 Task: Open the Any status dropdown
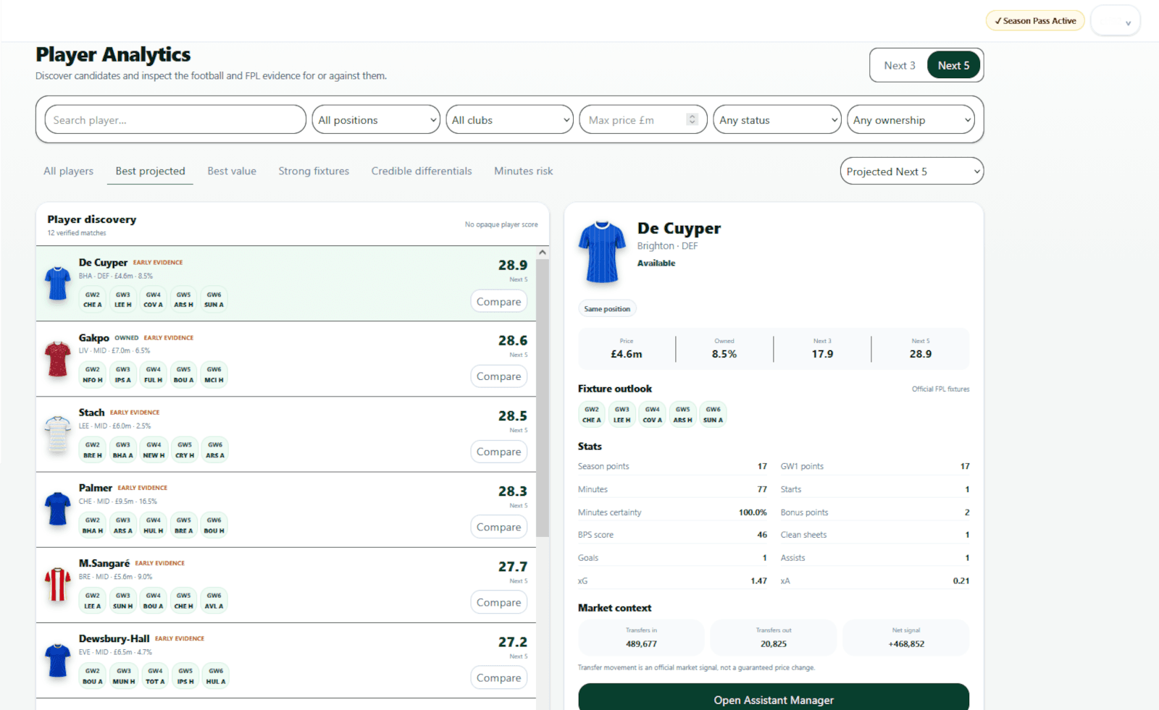tap(777, 119)
